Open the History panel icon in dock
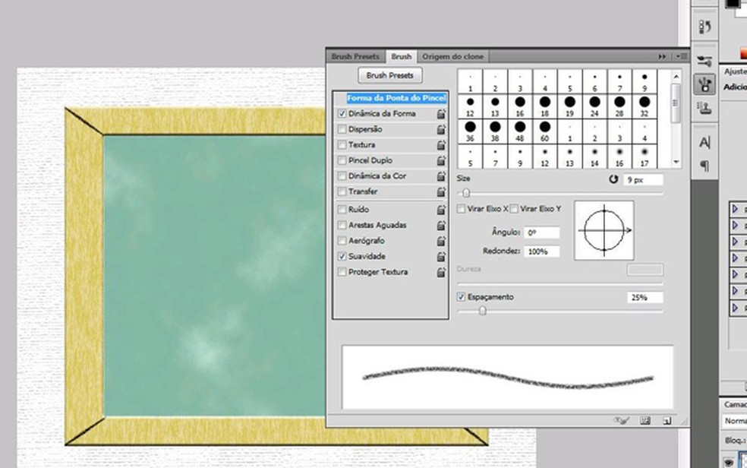The image size is (747, 468). (x=704, y=27)
